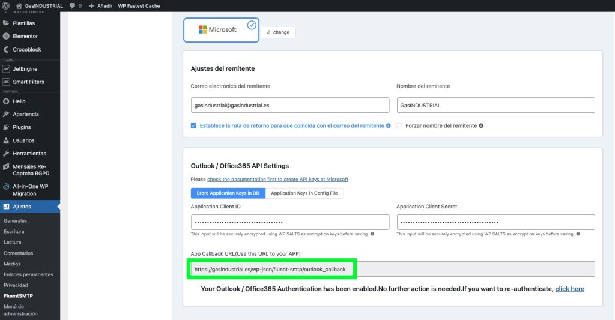Click the Herramientas wrench icon
Viewport: 615px width, 320px height.
(6, 154)
